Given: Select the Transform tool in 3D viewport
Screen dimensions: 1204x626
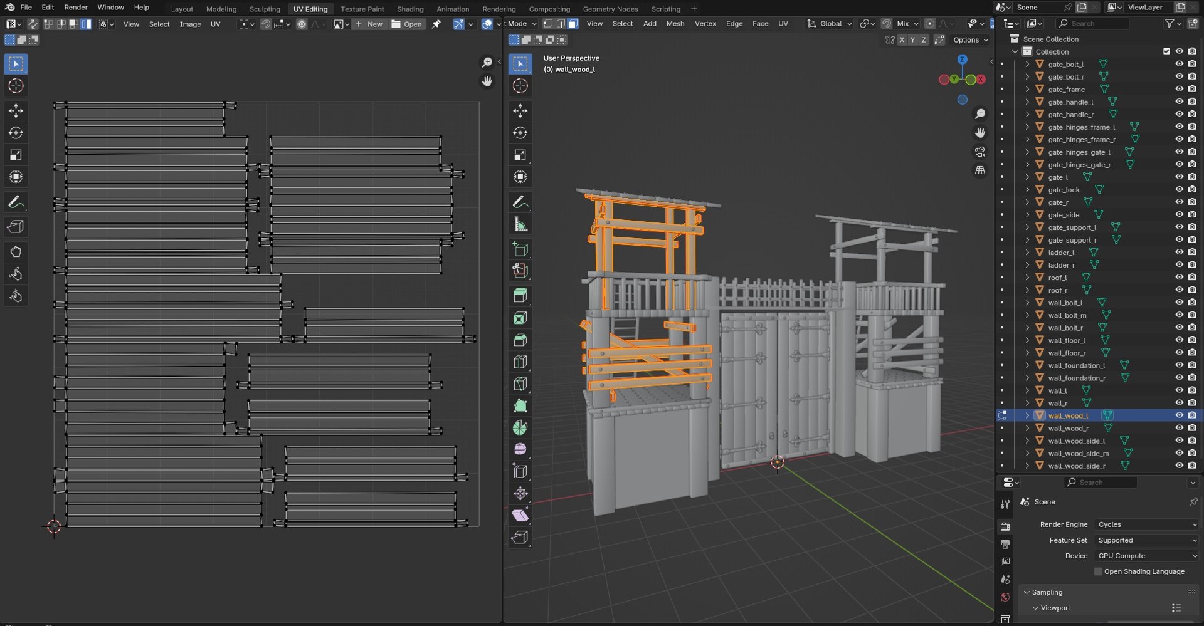Looking at the screenshot, I should pyautogui.click(x=520, y=177).
